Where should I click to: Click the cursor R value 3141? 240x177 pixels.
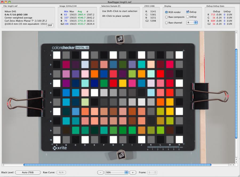click(x=153, y=11)
